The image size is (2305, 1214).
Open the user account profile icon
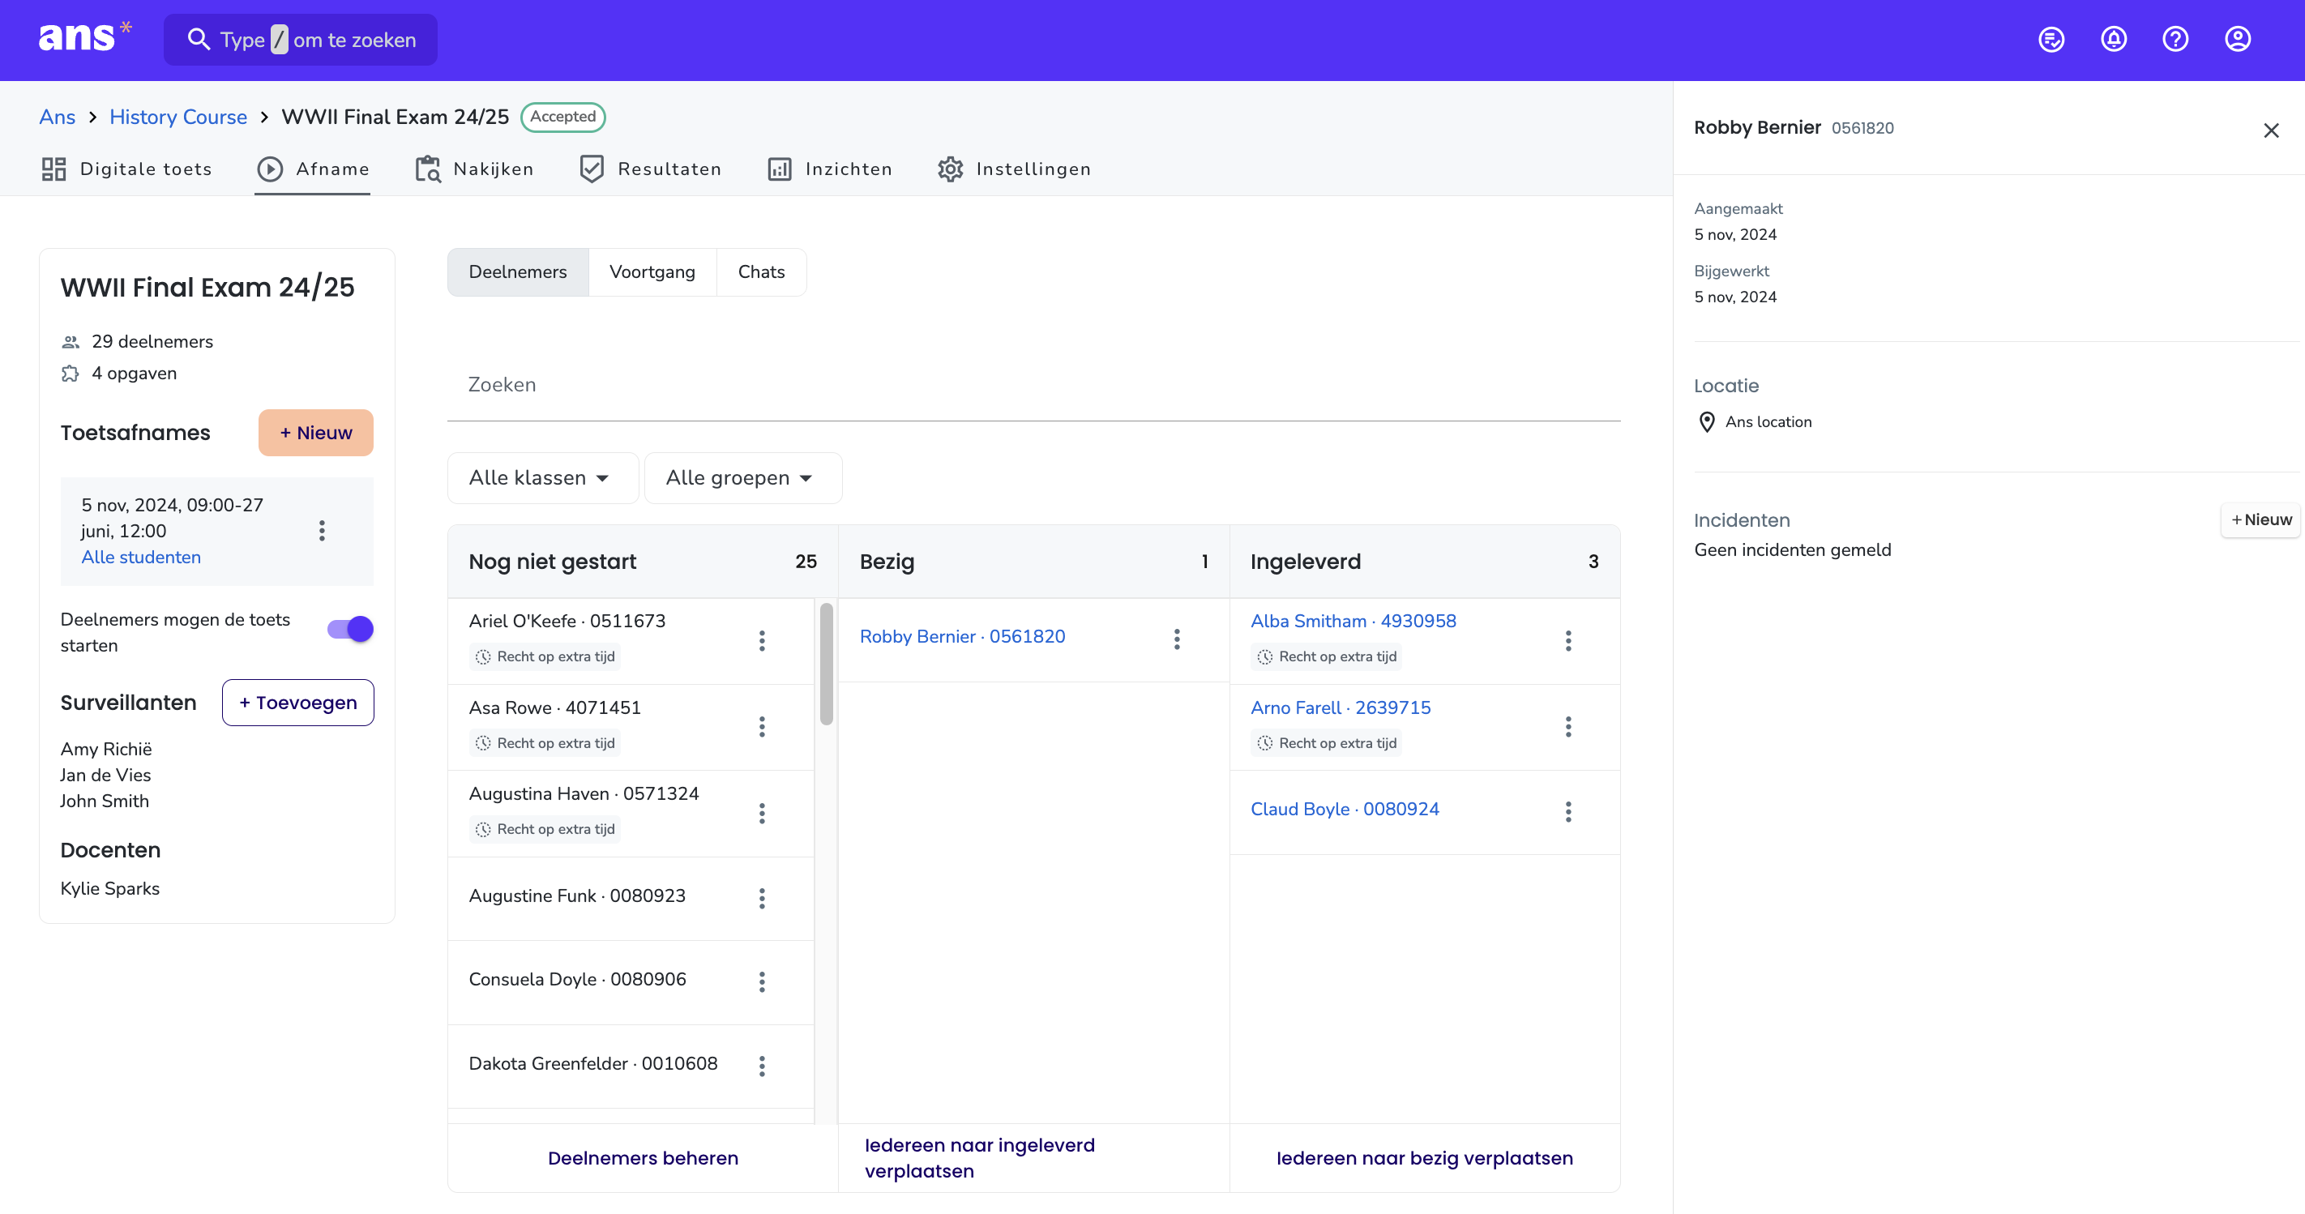tap(2238, 40)
